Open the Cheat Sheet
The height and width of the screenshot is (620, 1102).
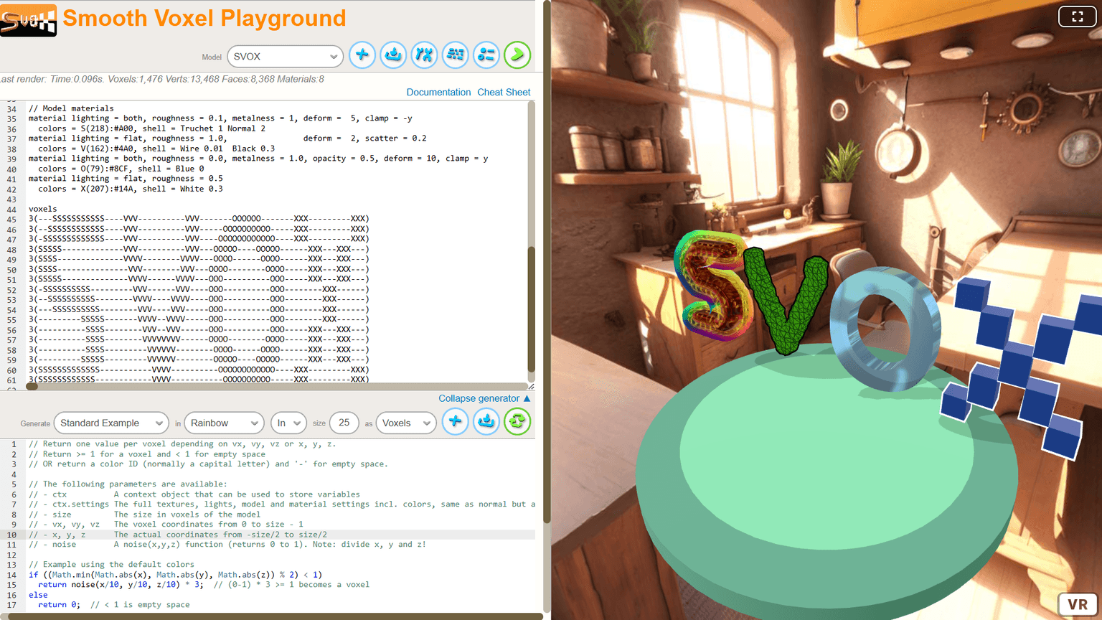click(x=504, y=92)
